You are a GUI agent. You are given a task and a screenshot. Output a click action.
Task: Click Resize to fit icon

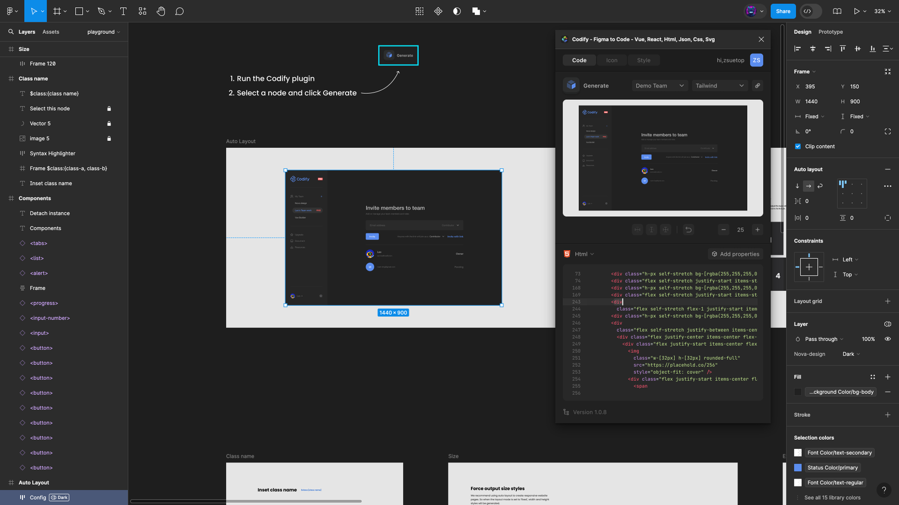pyautogui.click(x=888, y=72)
